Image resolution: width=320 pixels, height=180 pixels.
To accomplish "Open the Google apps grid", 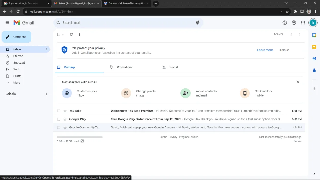I will pos(303,22).
